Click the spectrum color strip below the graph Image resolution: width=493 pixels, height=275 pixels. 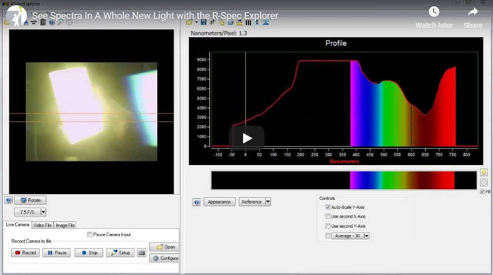tap(344, 180)
